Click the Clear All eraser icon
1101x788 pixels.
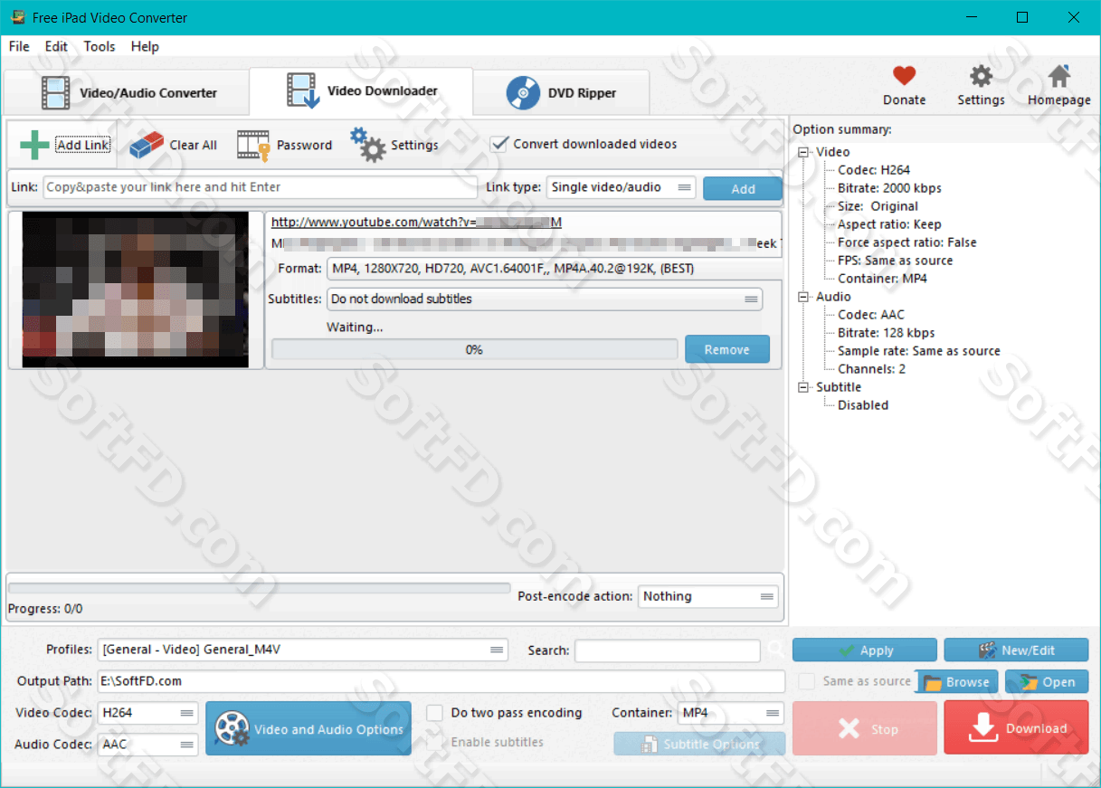click(x=146, y=145)
